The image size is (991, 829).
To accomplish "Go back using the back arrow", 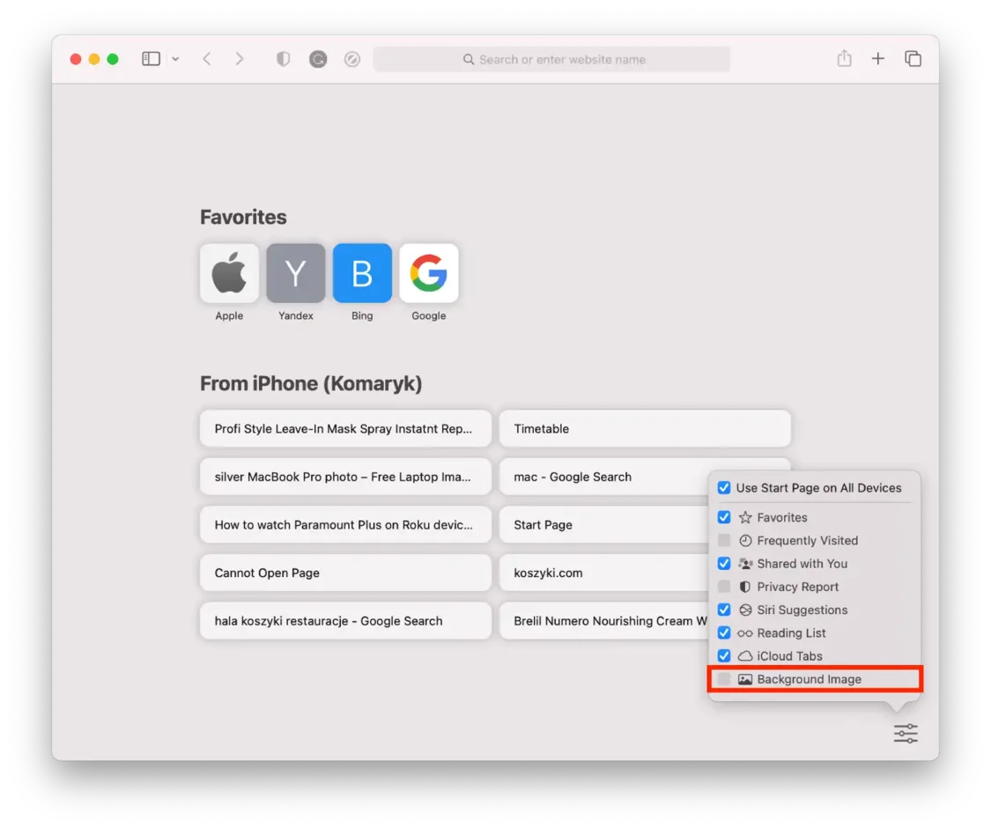I will (x=207, y=59).
